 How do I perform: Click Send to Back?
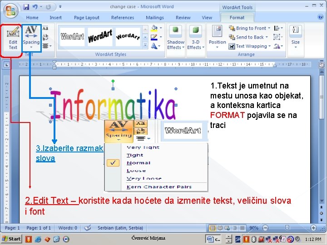247,37
